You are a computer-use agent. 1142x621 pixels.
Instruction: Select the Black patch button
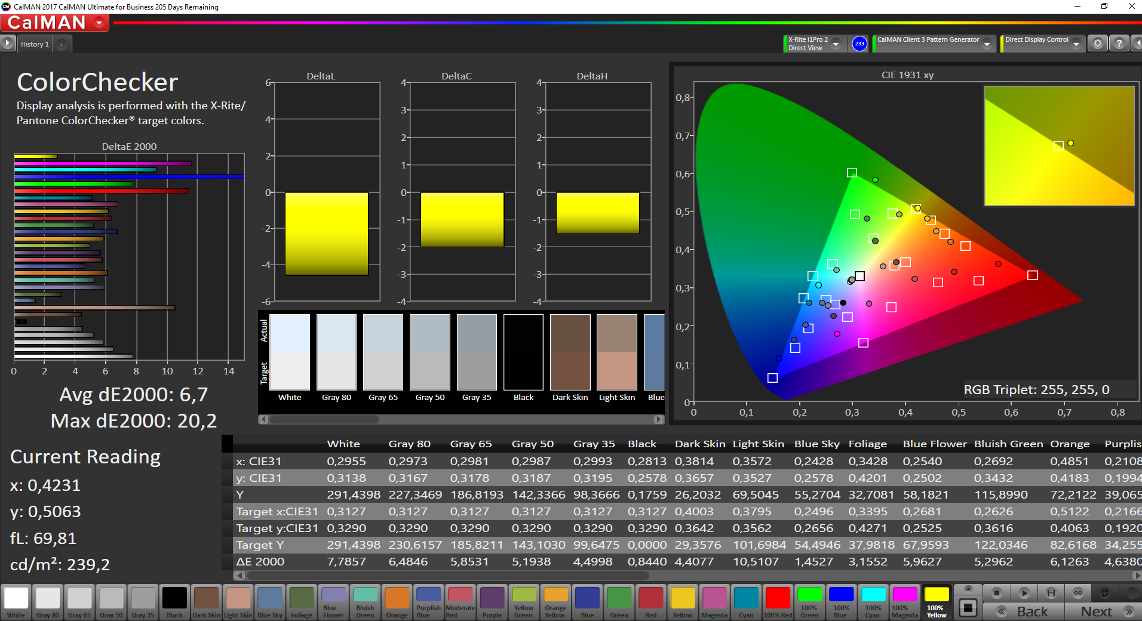click(174, 602)
